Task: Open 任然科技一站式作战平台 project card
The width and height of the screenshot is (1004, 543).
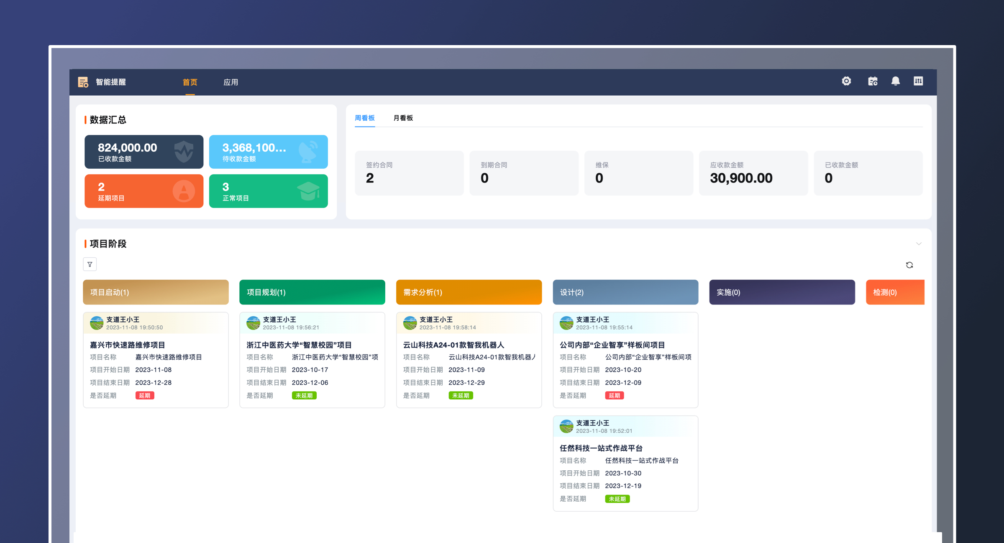Action: pyautogui.click(x=601, y=448)
